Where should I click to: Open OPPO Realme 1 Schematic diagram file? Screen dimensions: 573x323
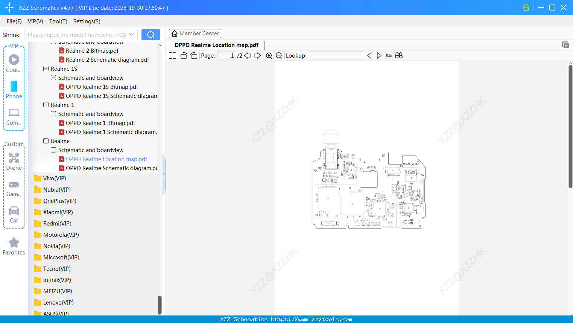click(108, 132)
